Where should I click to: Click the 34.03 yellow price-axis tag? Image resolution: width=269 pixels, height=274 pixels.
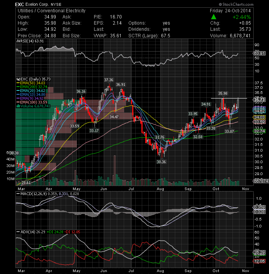click(259, 117)
